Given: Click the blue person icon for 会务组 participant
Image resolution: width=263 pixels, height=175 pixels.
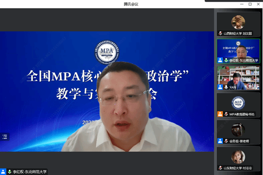Looking at the screenshot, I should point(220,141).
